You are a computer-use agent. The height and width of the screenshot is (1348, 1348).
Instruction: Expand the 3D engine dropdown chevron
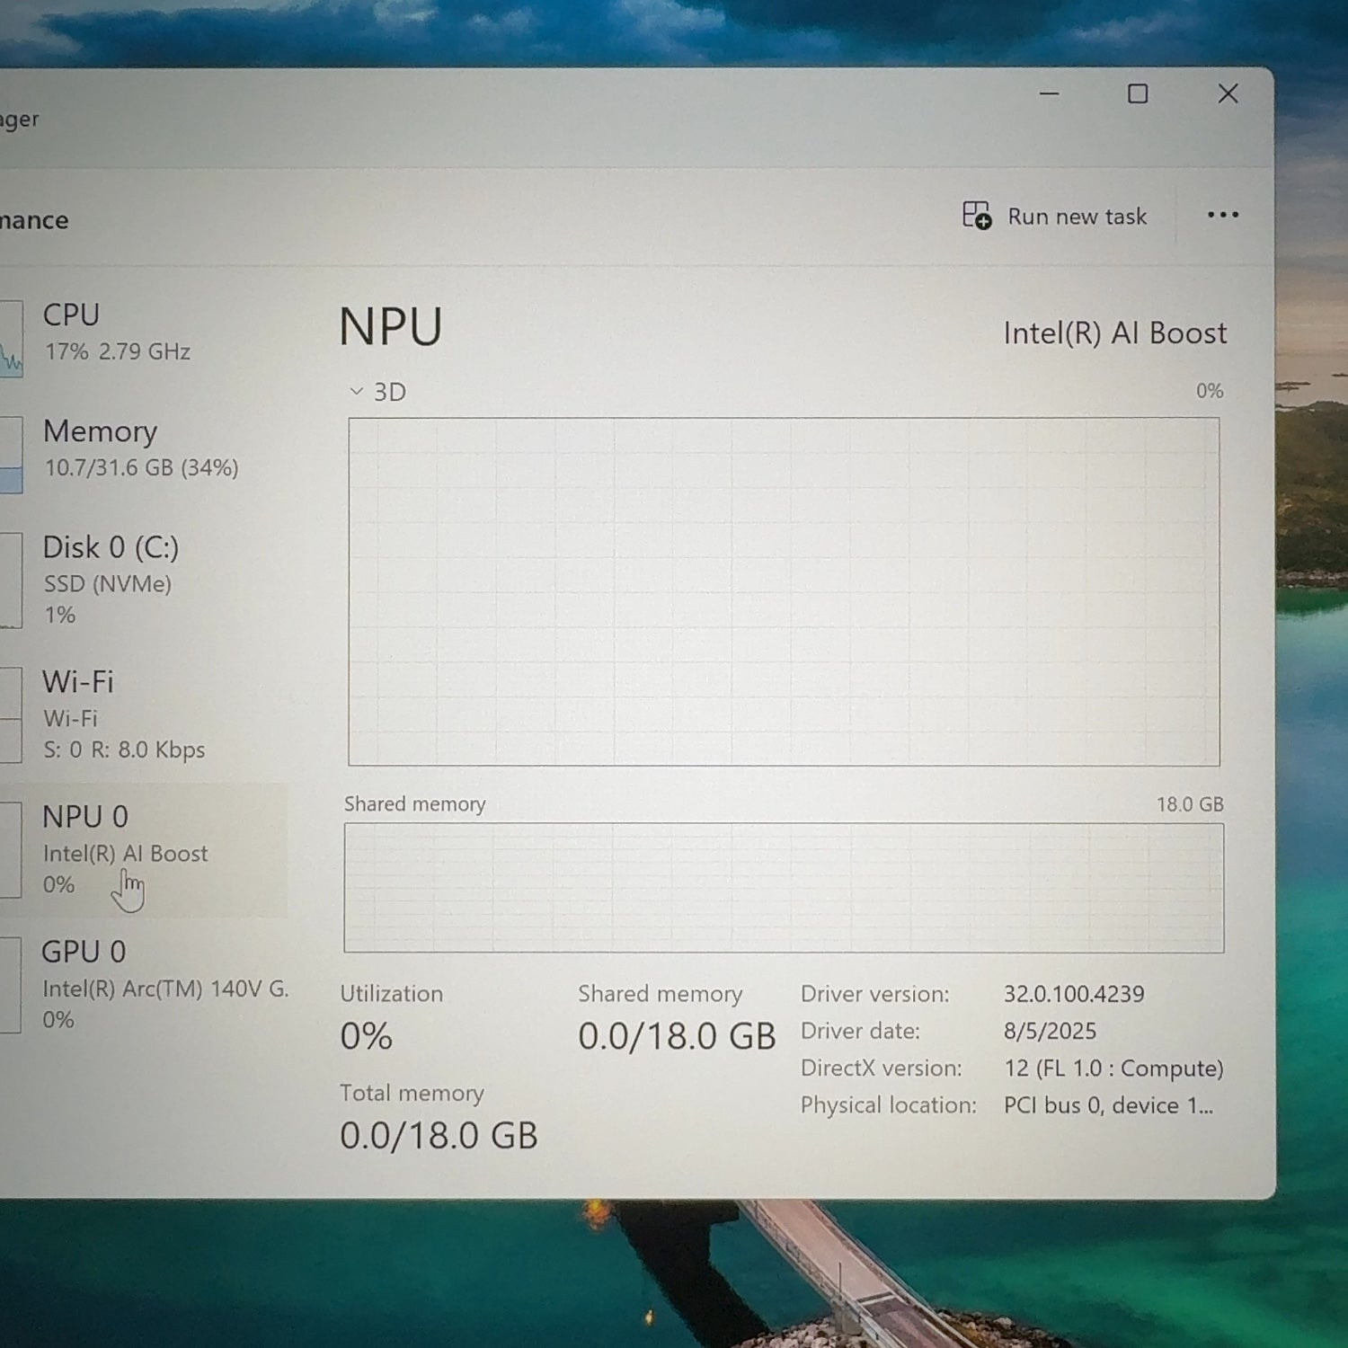(357, 392)
